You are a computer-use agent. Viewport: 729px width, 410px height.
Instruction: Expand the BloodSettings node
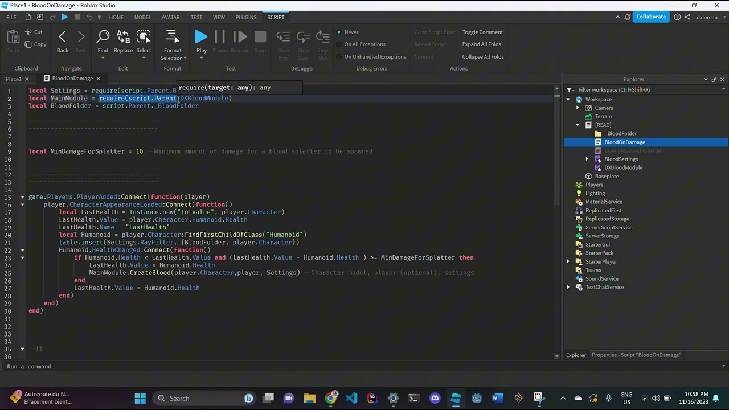587,159
